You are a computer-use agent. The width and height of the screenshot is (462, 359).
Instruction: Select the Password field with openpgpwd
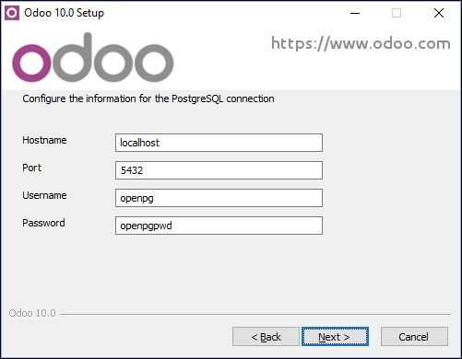coord(219,226)
